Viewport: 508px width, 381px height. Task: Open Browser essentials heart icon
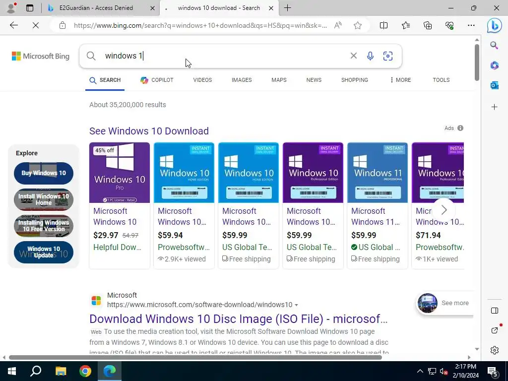(x=449, y=25)
